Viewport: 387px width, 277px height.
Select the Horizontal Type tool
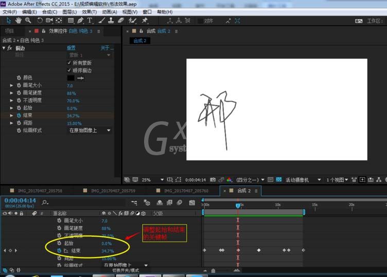(x=90, y=21)
